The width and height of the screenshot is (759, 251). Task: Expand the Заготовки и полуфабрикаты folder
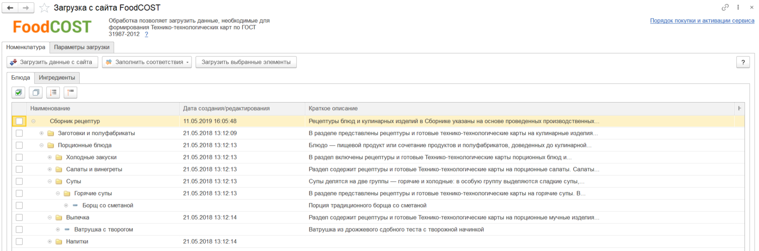[42, 133]
